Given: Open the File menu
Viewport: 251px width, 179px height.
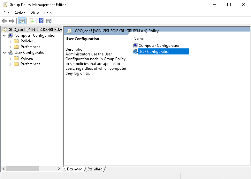Looking at the screenshot, I should point(6,13).
